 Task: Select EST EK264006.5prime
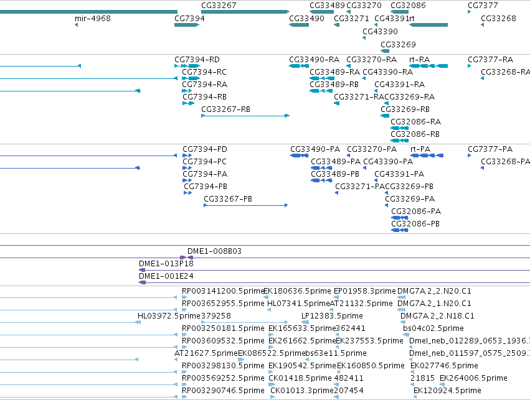(473, 378)
